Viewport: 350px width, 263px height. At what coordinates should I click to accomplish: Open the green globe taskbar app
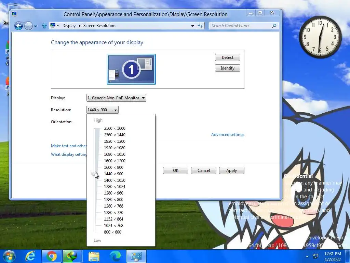(x=72, y=256)
